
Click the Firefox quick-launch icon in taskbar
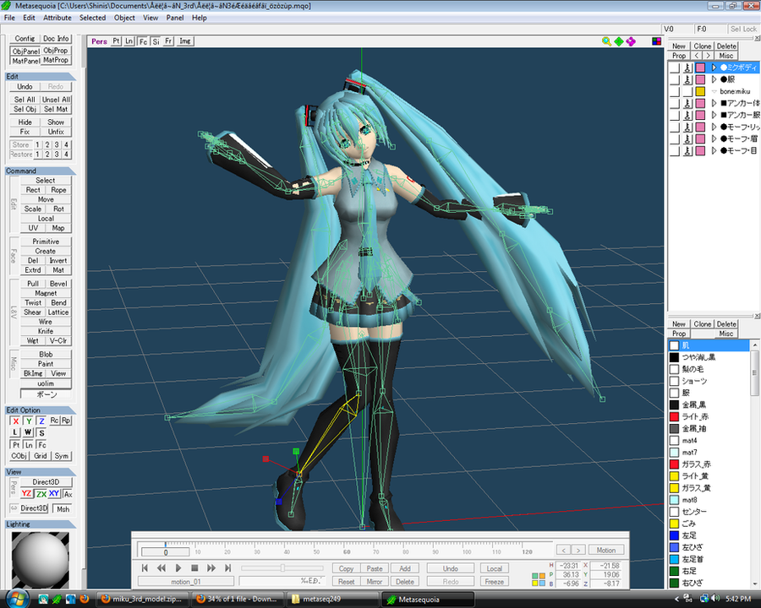(84, 600)
